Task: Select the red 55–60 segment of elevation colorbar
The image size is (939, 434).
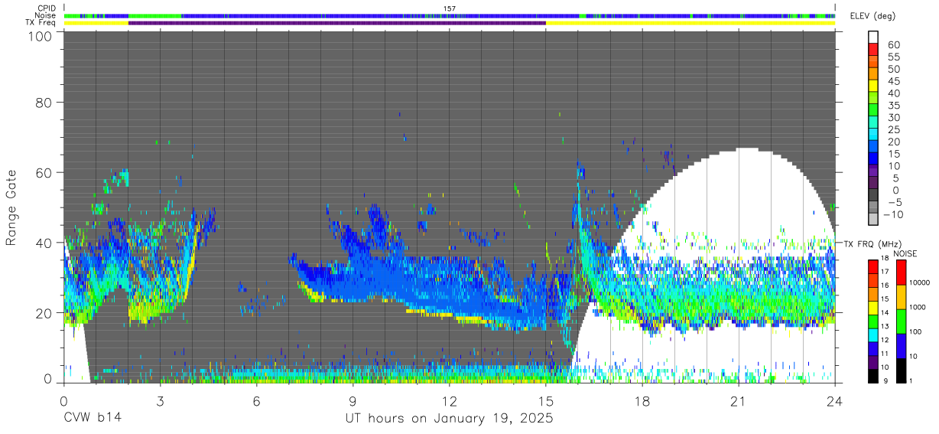Action: [873, 50]
